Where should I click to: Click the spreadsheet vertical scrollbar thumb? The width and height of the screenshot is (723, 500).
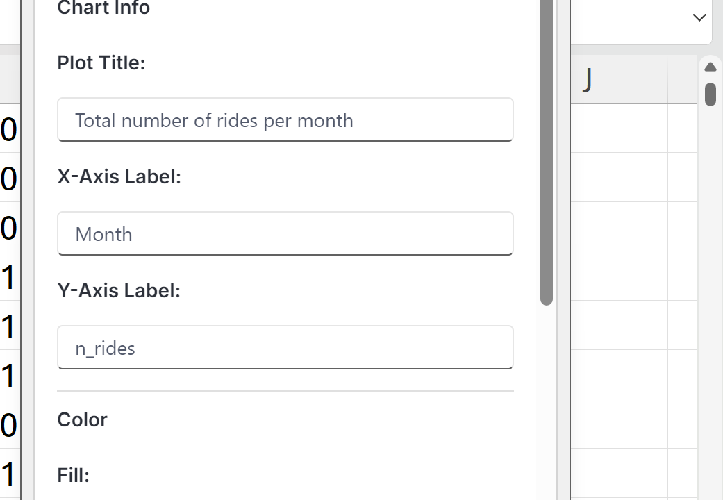(710, 94)
